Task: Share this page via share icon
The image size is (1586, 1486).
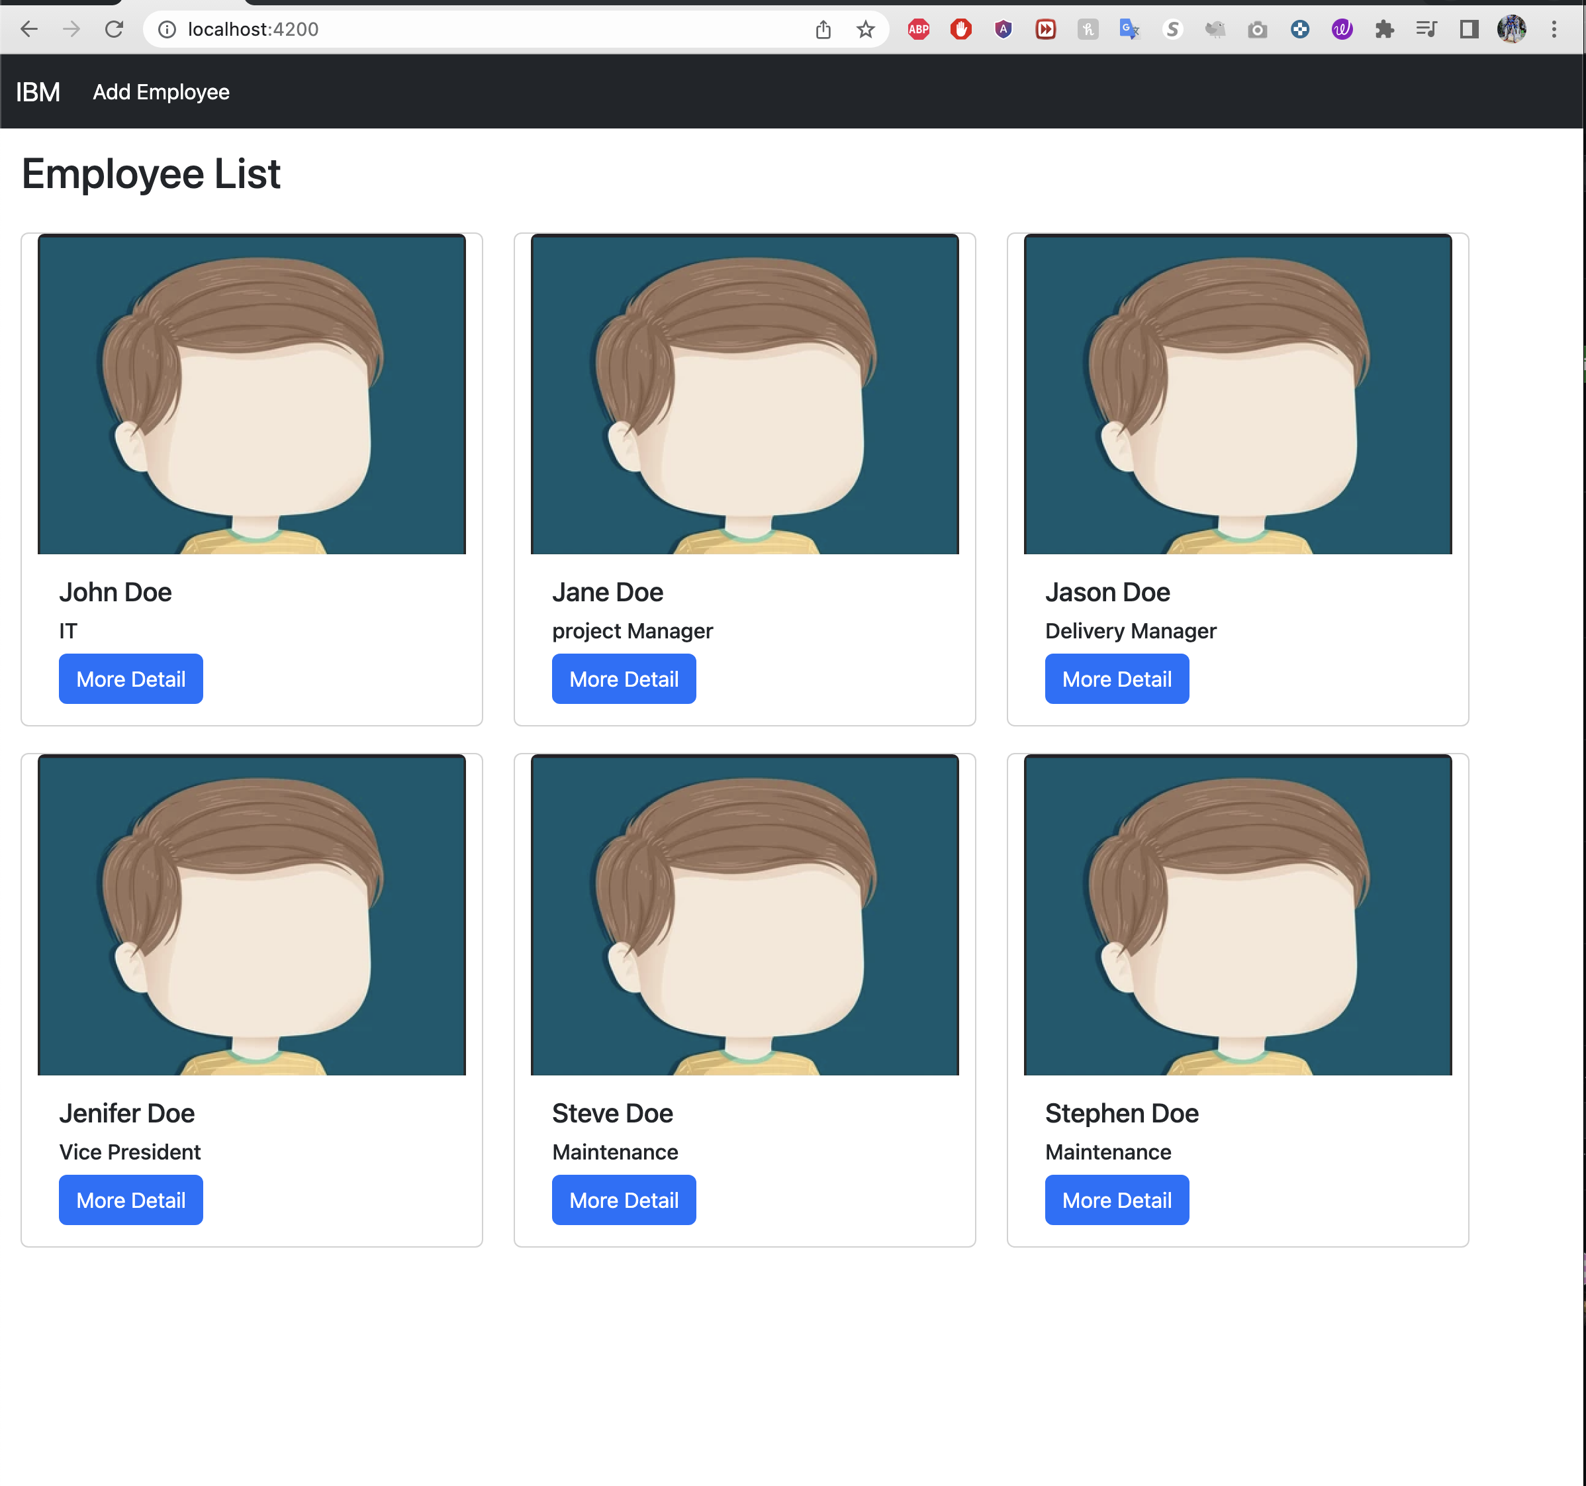Action: click(823, 30)
